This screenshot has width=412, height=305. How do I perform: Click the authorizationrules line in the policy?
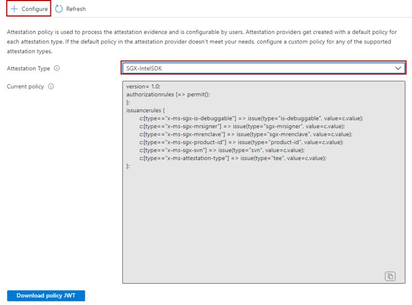point(170,95)
